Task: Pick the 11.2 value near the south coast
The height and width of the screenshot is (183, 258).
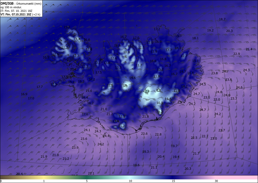Action: (x=122, y=126)
